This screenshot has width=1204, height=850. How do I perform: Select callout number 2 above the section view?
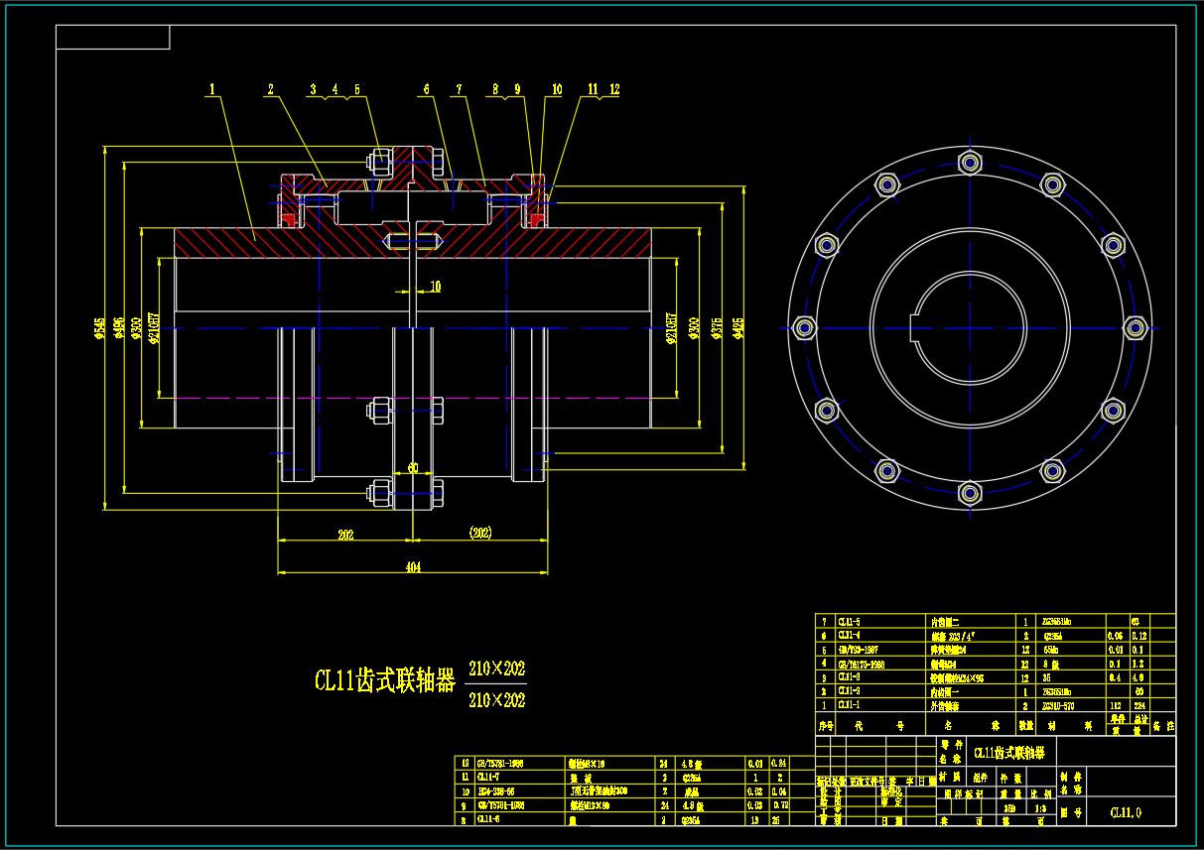coord(270,88)
